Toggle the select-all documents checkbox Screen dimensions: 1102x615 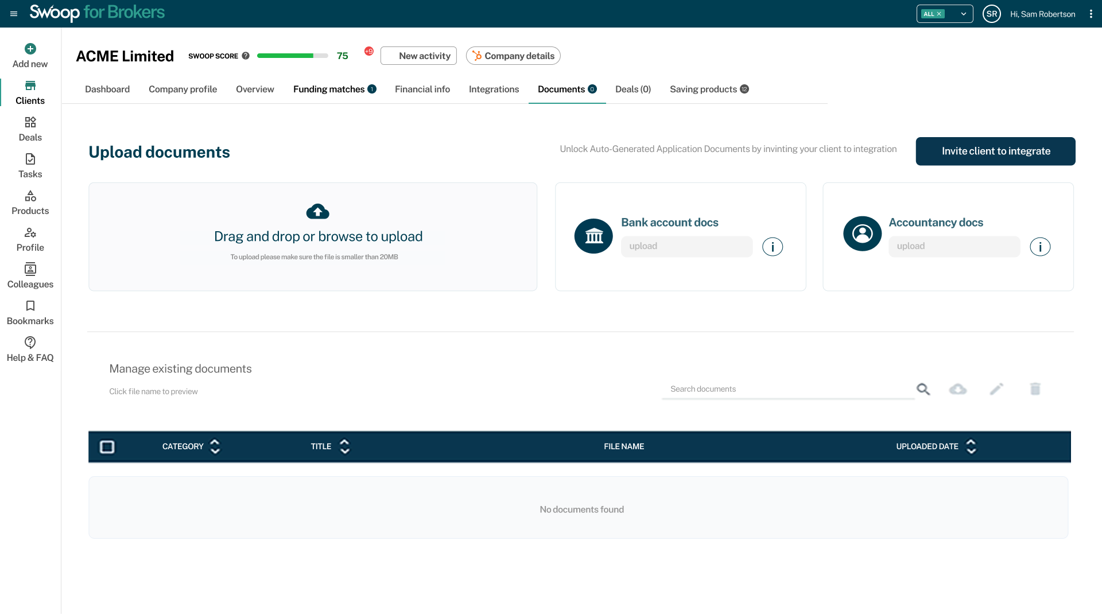[107, 447]
